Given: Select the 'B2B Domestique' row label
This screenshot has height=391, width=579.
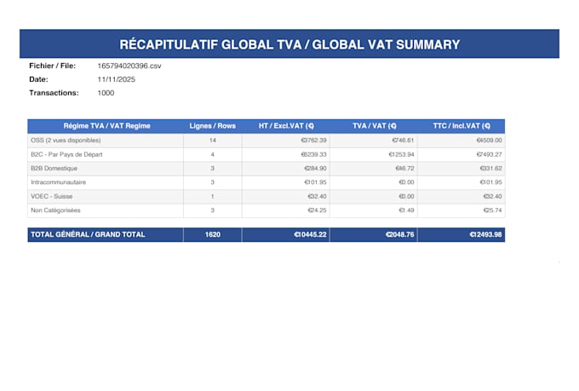Looking at the screenshot, I should click(54, 168).
